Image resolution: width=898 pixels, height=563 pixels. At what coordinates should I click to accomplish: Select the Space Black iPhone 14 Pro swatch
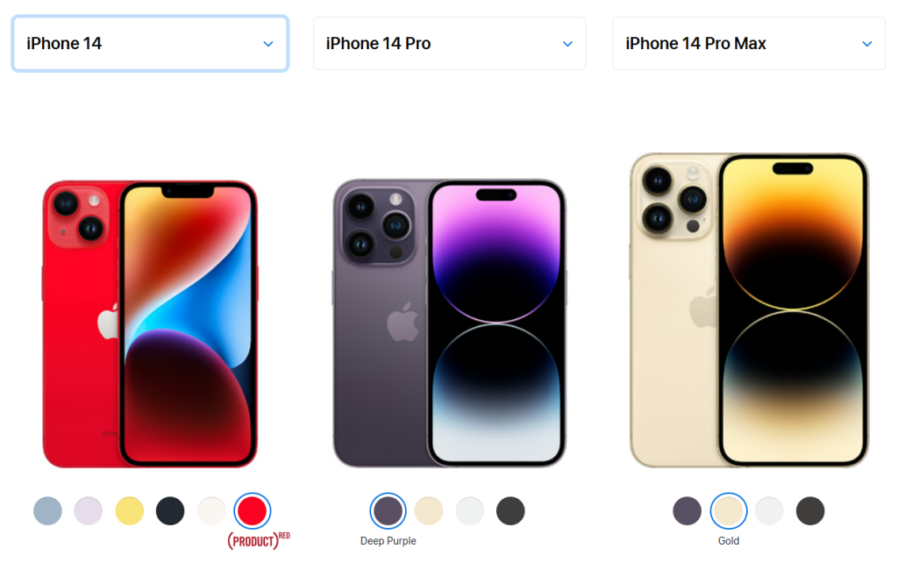point(510,510)
